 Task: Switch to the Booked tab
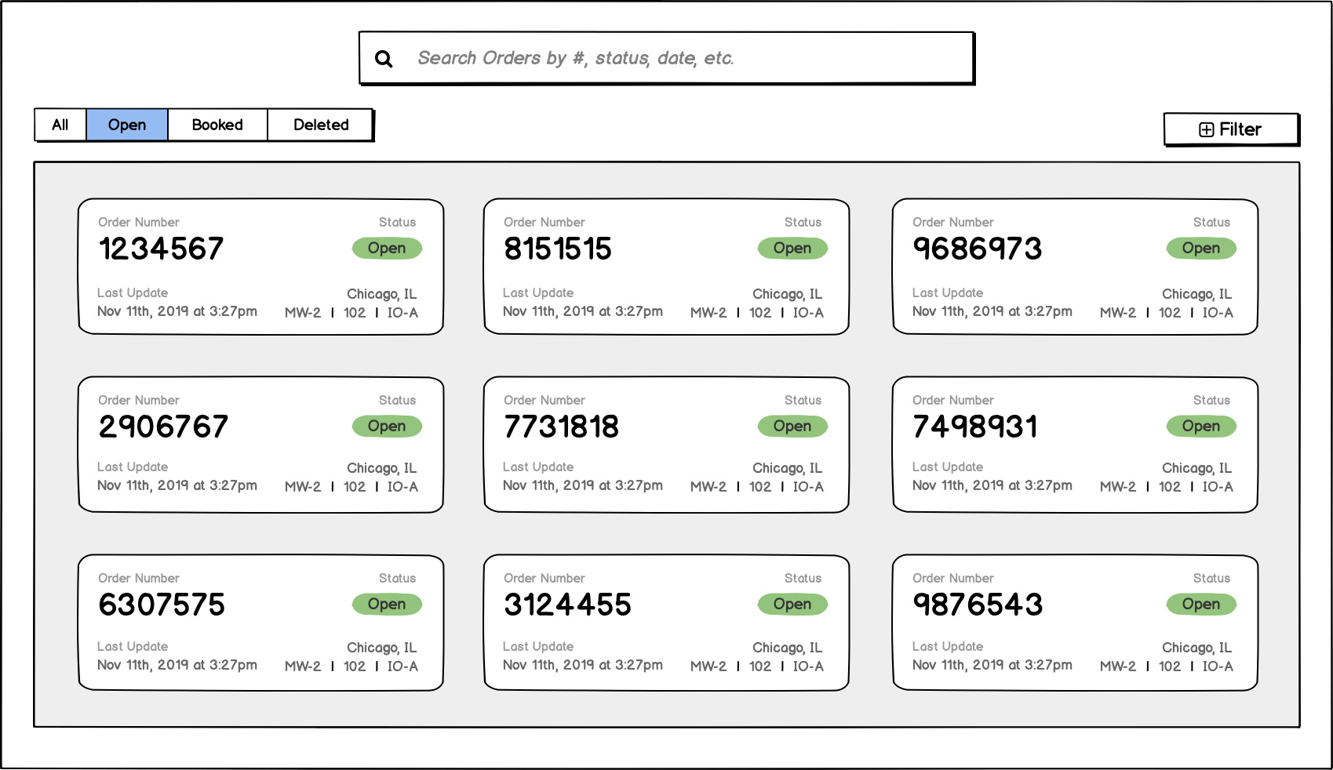coord(217,125)
